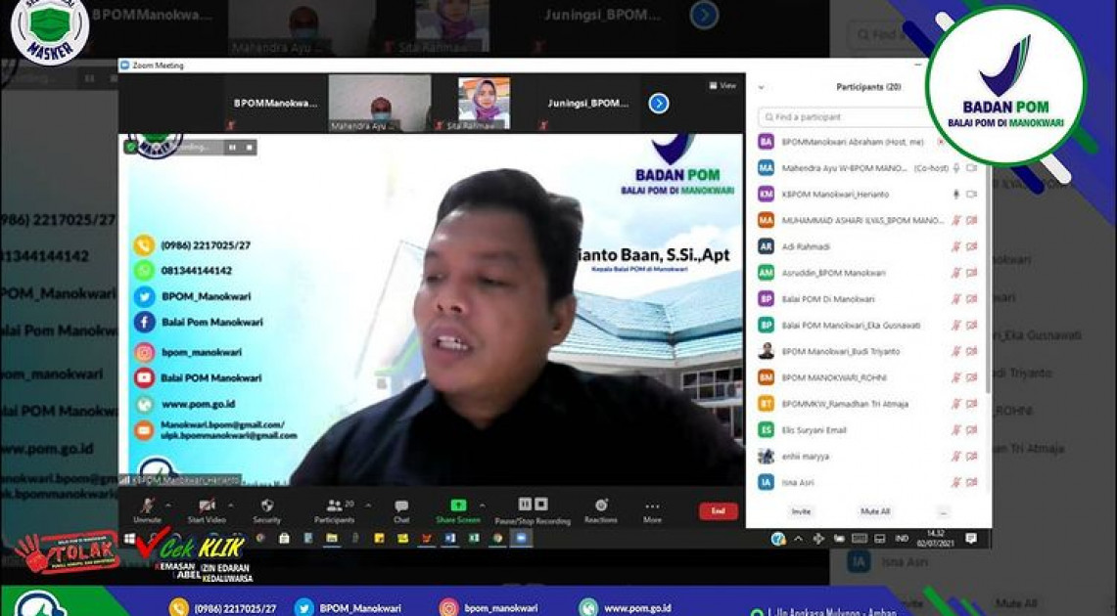Image resolution: width=1117 pixels, height=616 pixels.
Task: Pause recording from the bottom meeting toolbar
Action: click(525, 505)
